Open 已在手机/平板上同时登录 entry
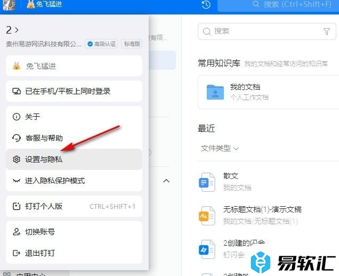 [74, 91]
